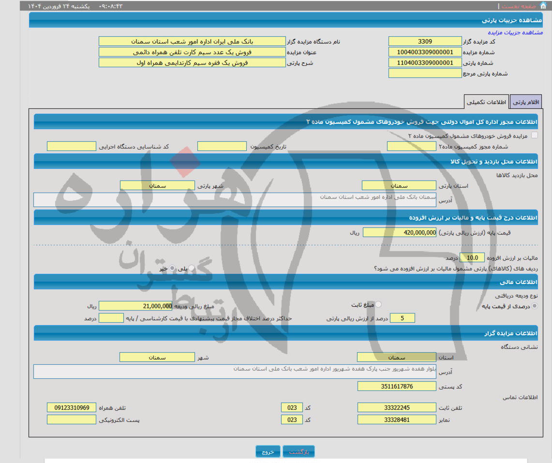The image size is (552, 463).
Task: Click the مبلغ ریالی ودیعه field
Action: [135, 306]
